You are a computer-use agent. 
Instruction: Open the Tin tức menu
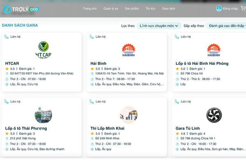coord(150,9)
